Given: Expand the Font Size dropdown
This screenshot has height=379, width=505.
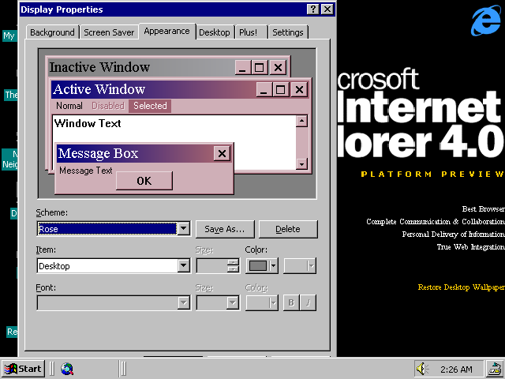Looking at the screenshot, I should 233,303.
